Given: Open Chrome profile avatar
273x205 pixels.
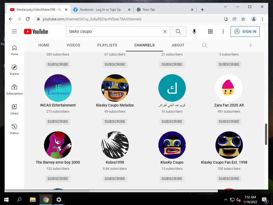Looking at the screenshot, I should click(254, 19).
